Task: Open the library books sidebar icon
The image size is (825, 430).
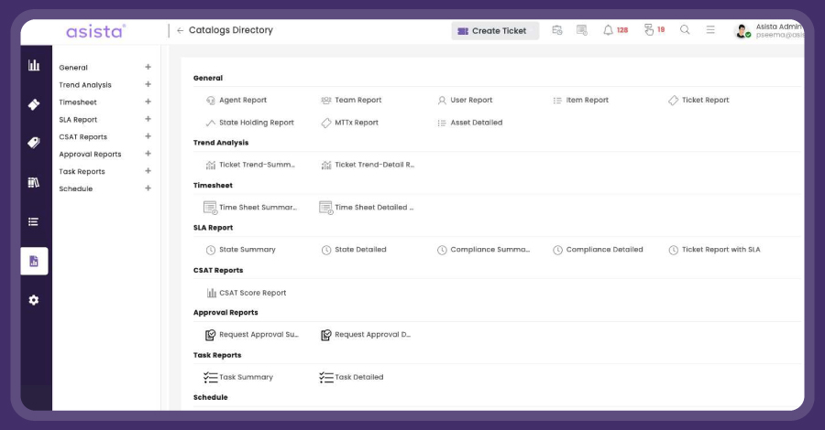Action: [x=34, y=182]
